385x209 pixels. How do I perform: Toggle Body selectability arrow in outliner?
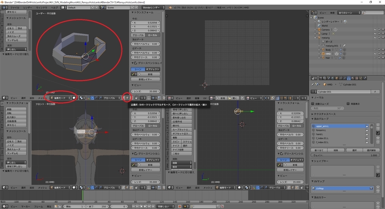coord(379,50)
